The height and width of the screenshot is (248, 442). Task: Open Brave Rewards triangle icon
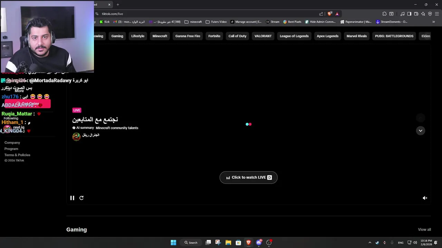click(x=337, y=14)
